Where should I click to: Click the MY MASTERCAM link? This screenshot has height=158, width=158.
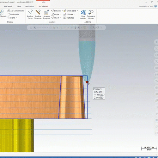pyautogui.click(x=146, y=6)
